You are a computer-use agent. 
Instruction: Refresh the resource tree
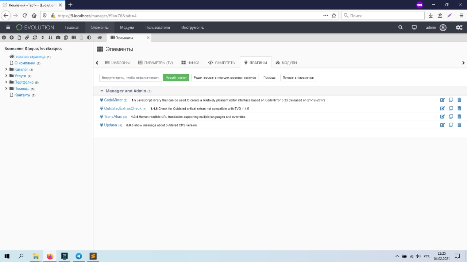[35, 37]
